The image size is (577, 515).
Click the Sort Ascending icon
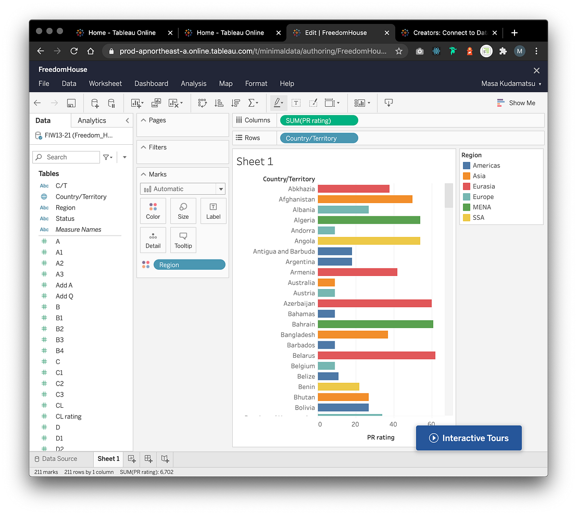(219, 103)
